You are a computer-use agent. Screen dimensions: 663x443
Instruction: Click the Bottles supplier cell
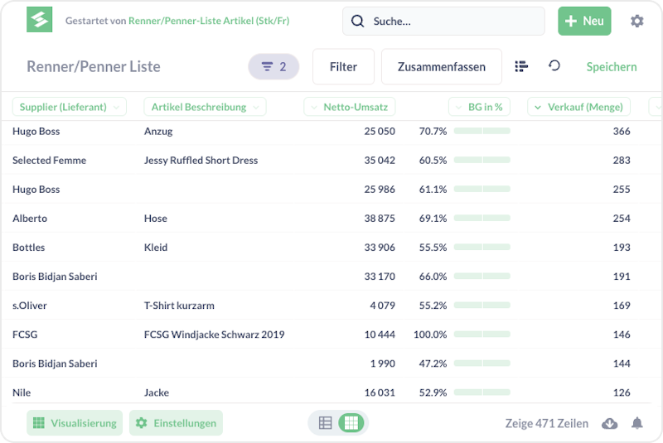click(x=29, y=247)
